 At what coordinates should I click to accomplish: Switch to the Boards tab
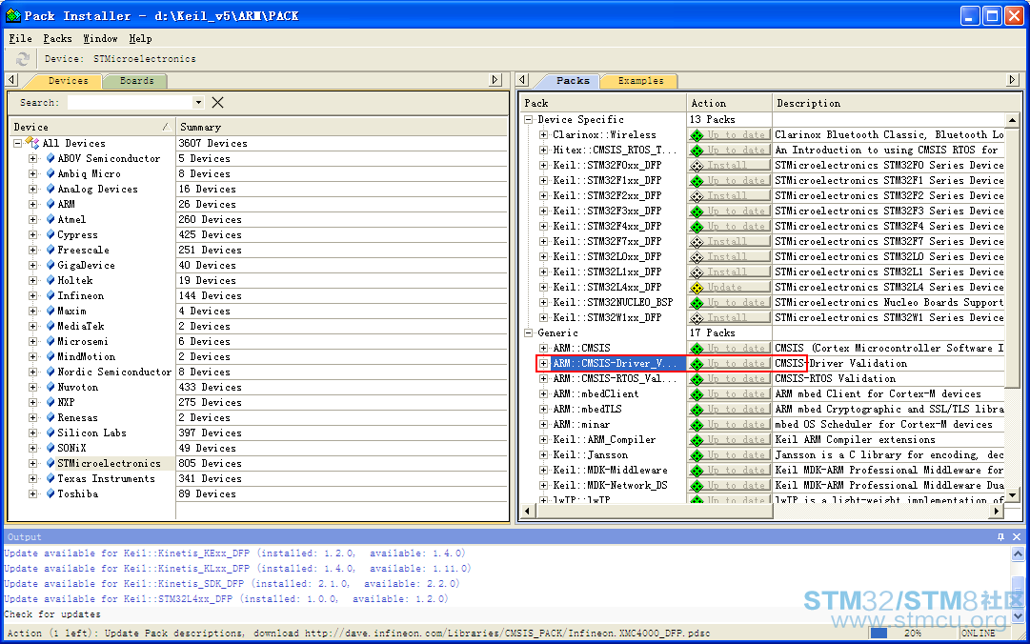(x=136, y=81)
